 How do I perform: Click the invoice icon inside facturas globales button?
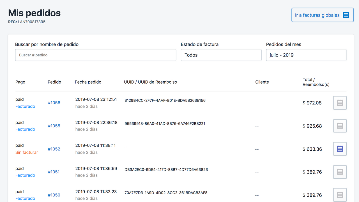click(x=346, y=15)
